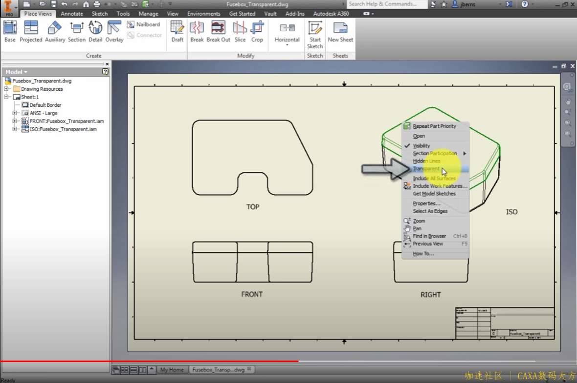Open the Horizontal dropdown
This screenshot has height=383, width=577.
point(287,44)
